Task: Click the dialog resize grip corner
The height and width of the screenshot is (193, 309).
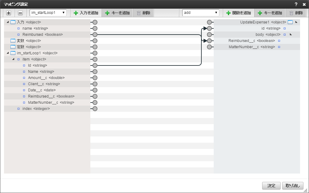Action: (305, 190)
